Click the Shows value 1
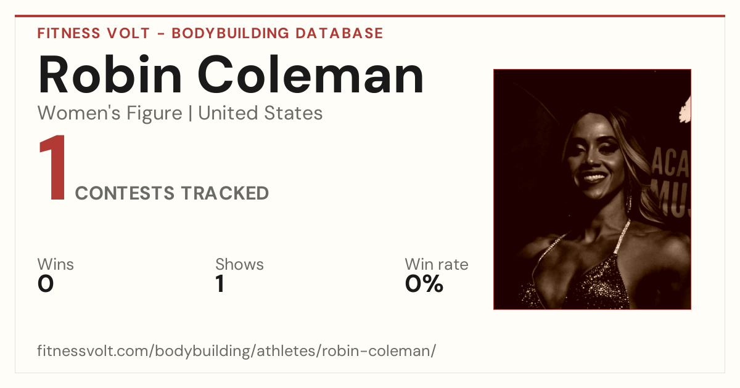The width and height of the screenshot is (740, 388). 220,284
